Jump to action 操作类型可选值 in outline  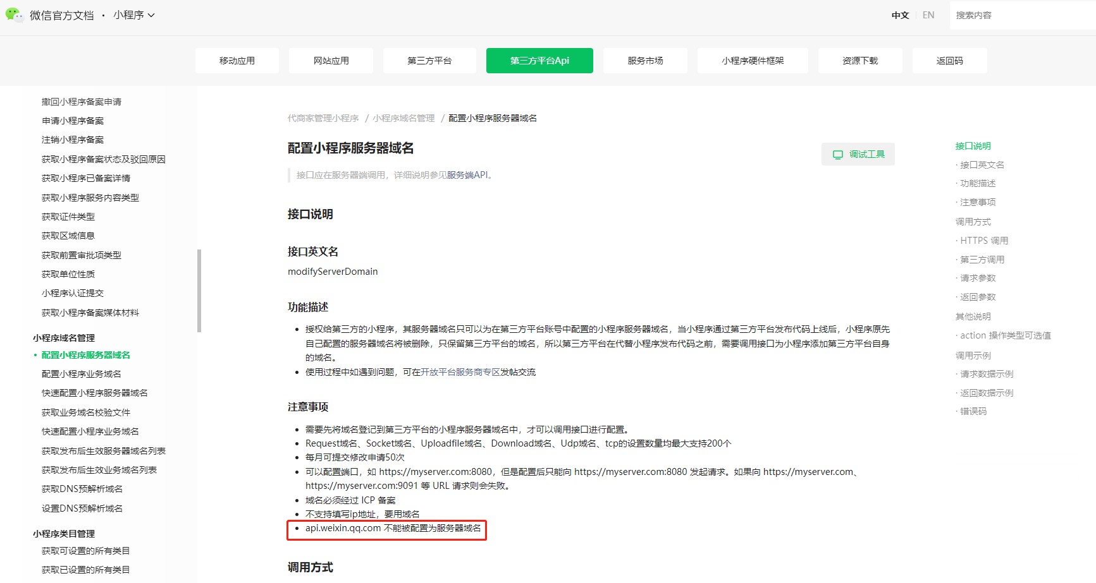coord(1006,335)
